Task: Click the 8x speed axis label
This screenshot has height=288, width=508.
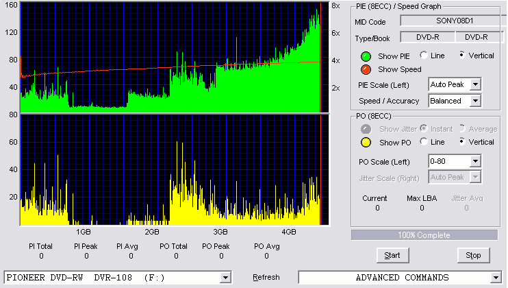Action: 335,6
